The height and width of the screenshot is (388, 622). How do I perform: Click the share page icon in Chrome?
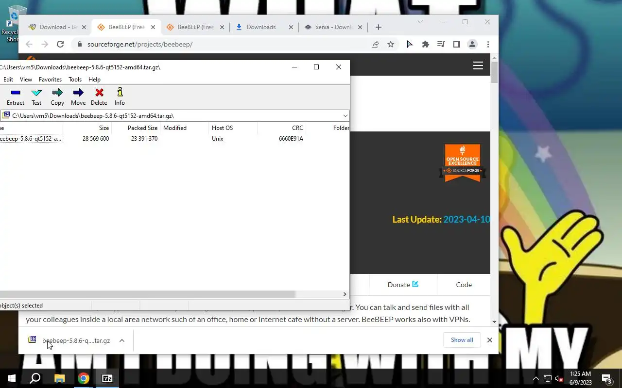point(375,44)
